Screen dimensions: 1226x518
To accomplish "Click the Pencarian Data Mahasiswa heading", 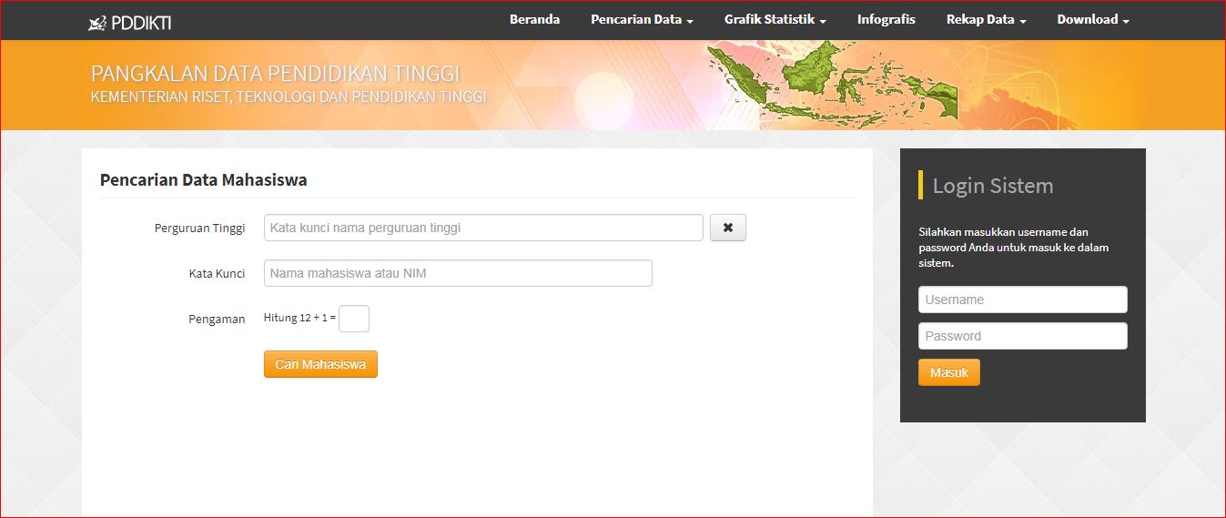I will (x=204, y=180).
